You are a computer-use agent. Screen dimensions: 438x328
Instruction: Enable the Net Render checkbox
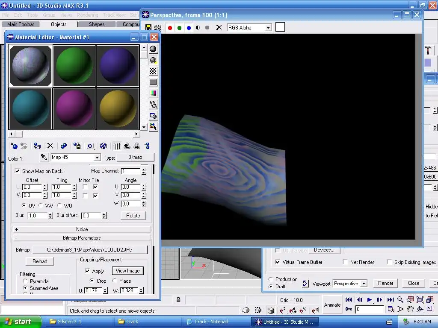tap(345, 262)
